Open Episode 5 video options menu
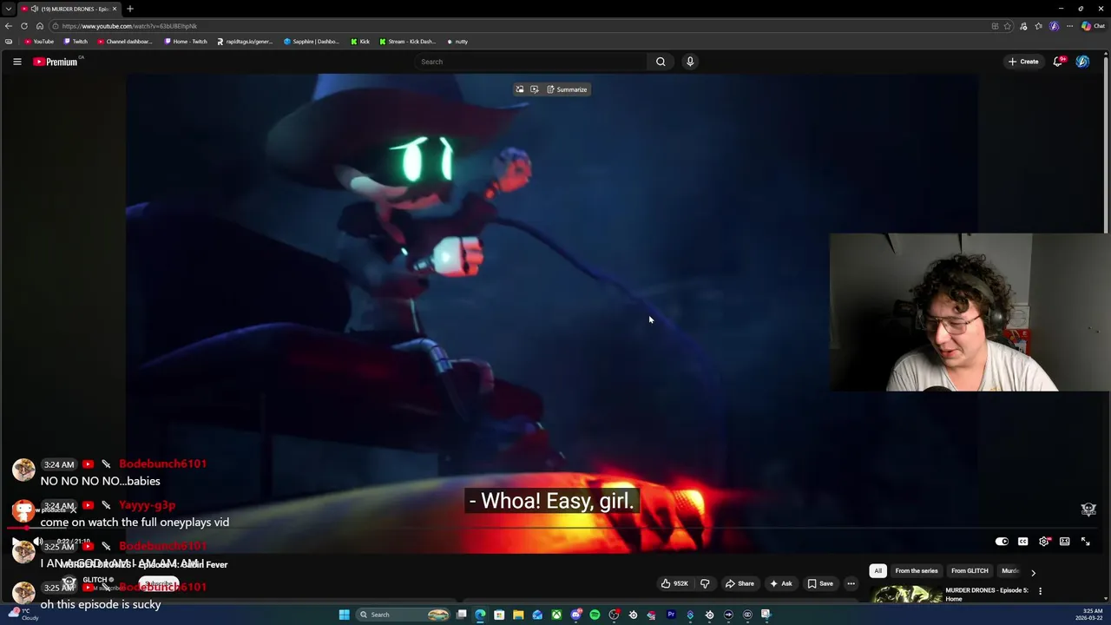The height and width of the screenshot is (625, 1111). click(1040, 591)
